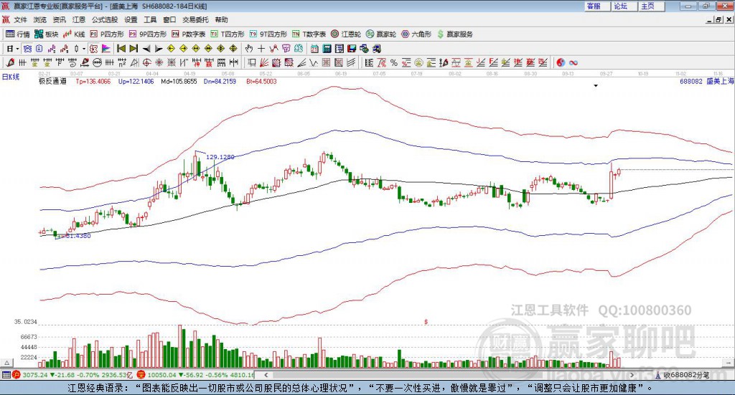This screenshot has width=735, height=395.
Task: Select the percent sign drawing tool
Action: click(394, 62)
